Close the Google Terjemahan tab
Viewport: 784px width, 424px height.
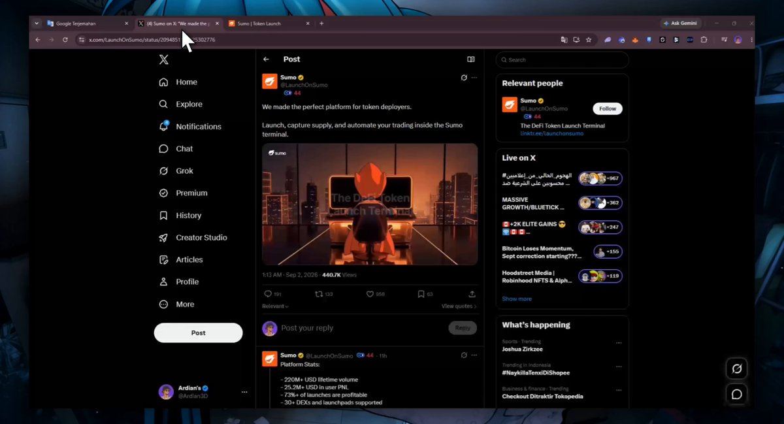(126, 24)
